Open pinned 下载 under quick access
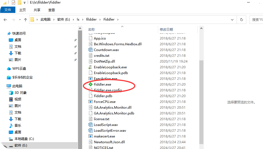The height and width of the screenshot is (149, 263). tap(18, 53)
